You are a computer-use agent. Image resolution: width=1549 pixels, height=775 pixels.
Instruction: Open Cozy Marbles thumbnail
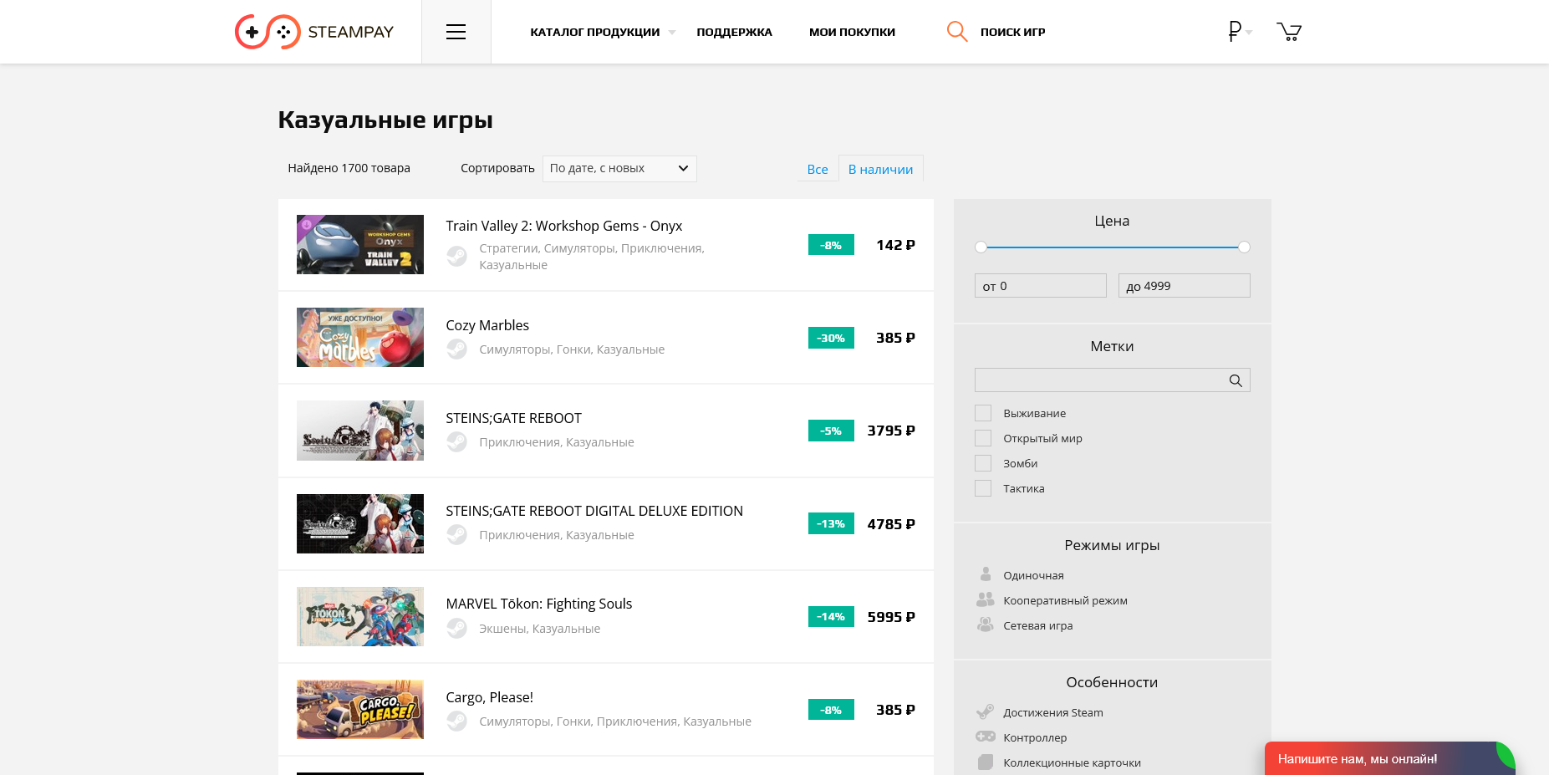tap(360, 337)
